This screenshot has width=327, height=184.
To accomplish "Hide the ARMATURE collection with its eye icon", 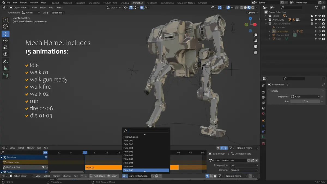I will coord(320,20).
